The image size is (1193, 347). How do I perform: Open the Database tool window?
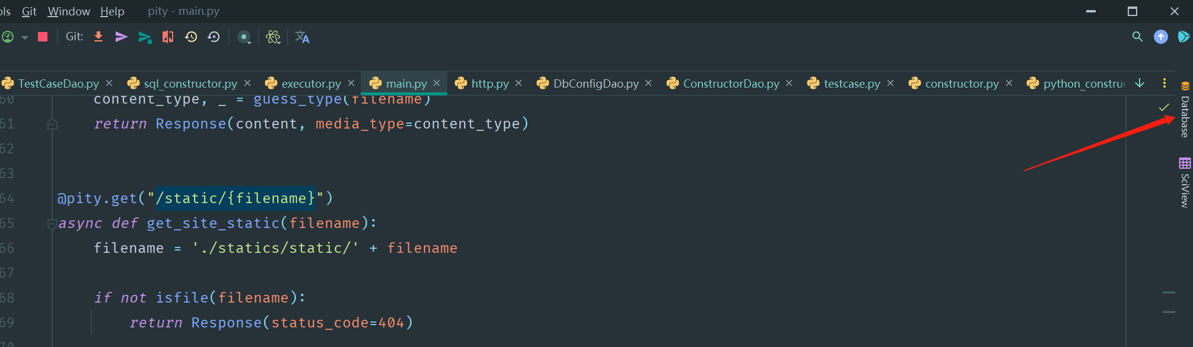coord(1185,111)
